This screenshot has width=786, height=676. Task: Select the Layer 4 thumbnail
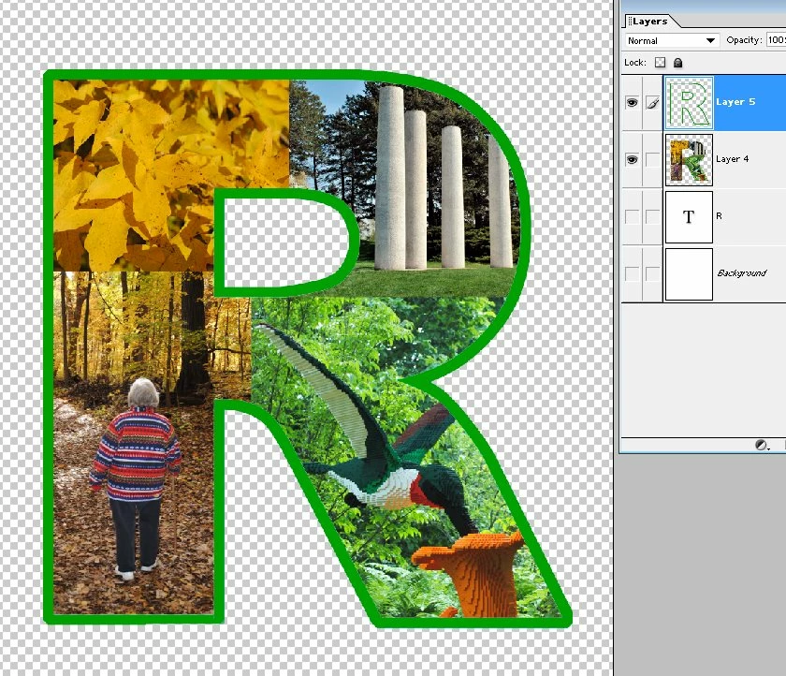[689, 160]
